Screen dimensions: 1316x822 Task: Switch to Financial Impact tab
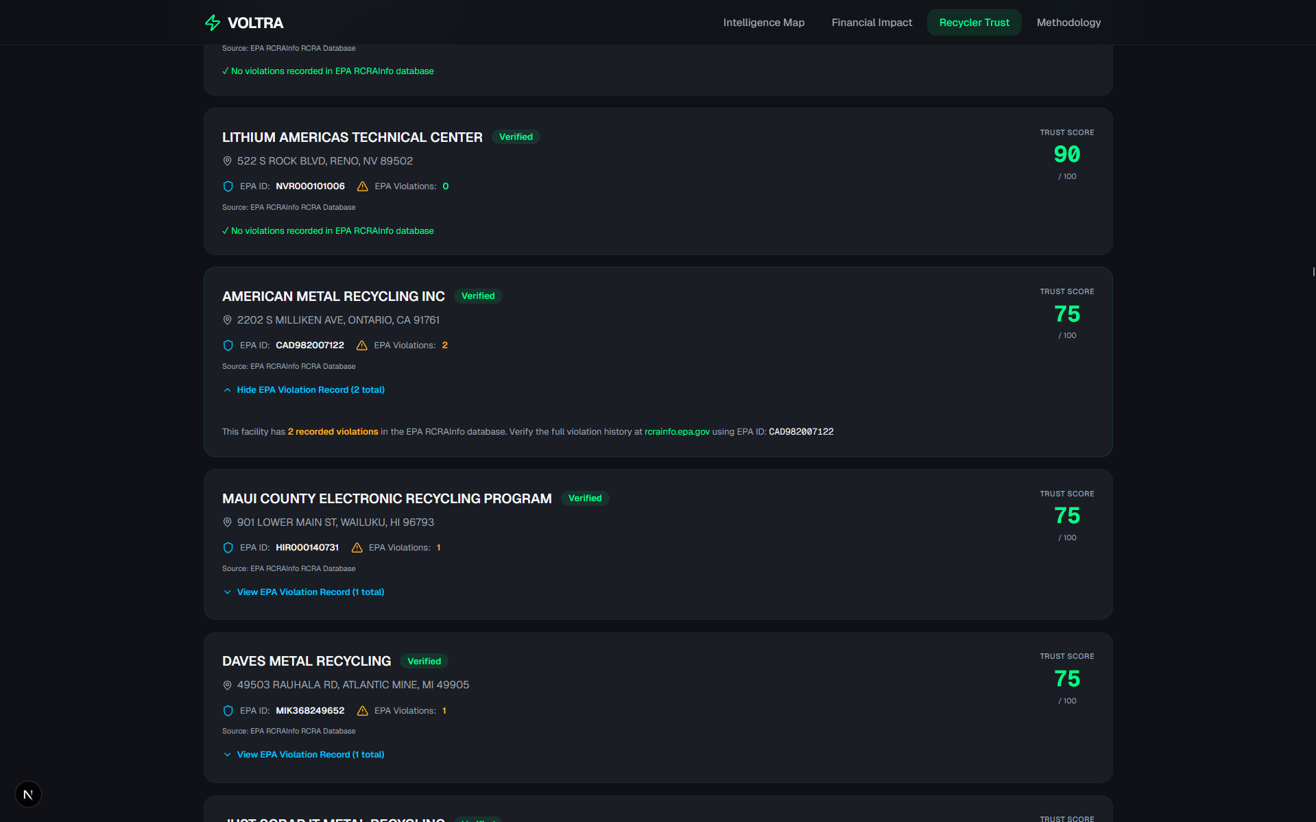tap(872, 23)
